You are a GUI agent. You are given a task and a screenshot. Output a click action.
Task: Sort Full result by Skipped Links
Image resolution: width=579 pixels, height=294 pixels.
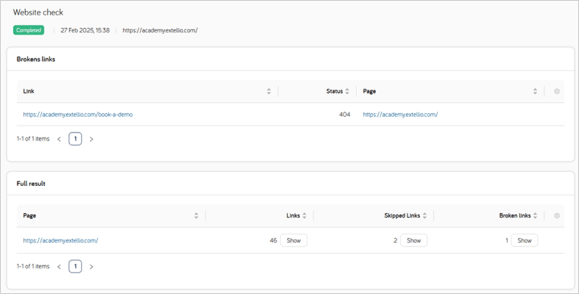tap(425, 216)
